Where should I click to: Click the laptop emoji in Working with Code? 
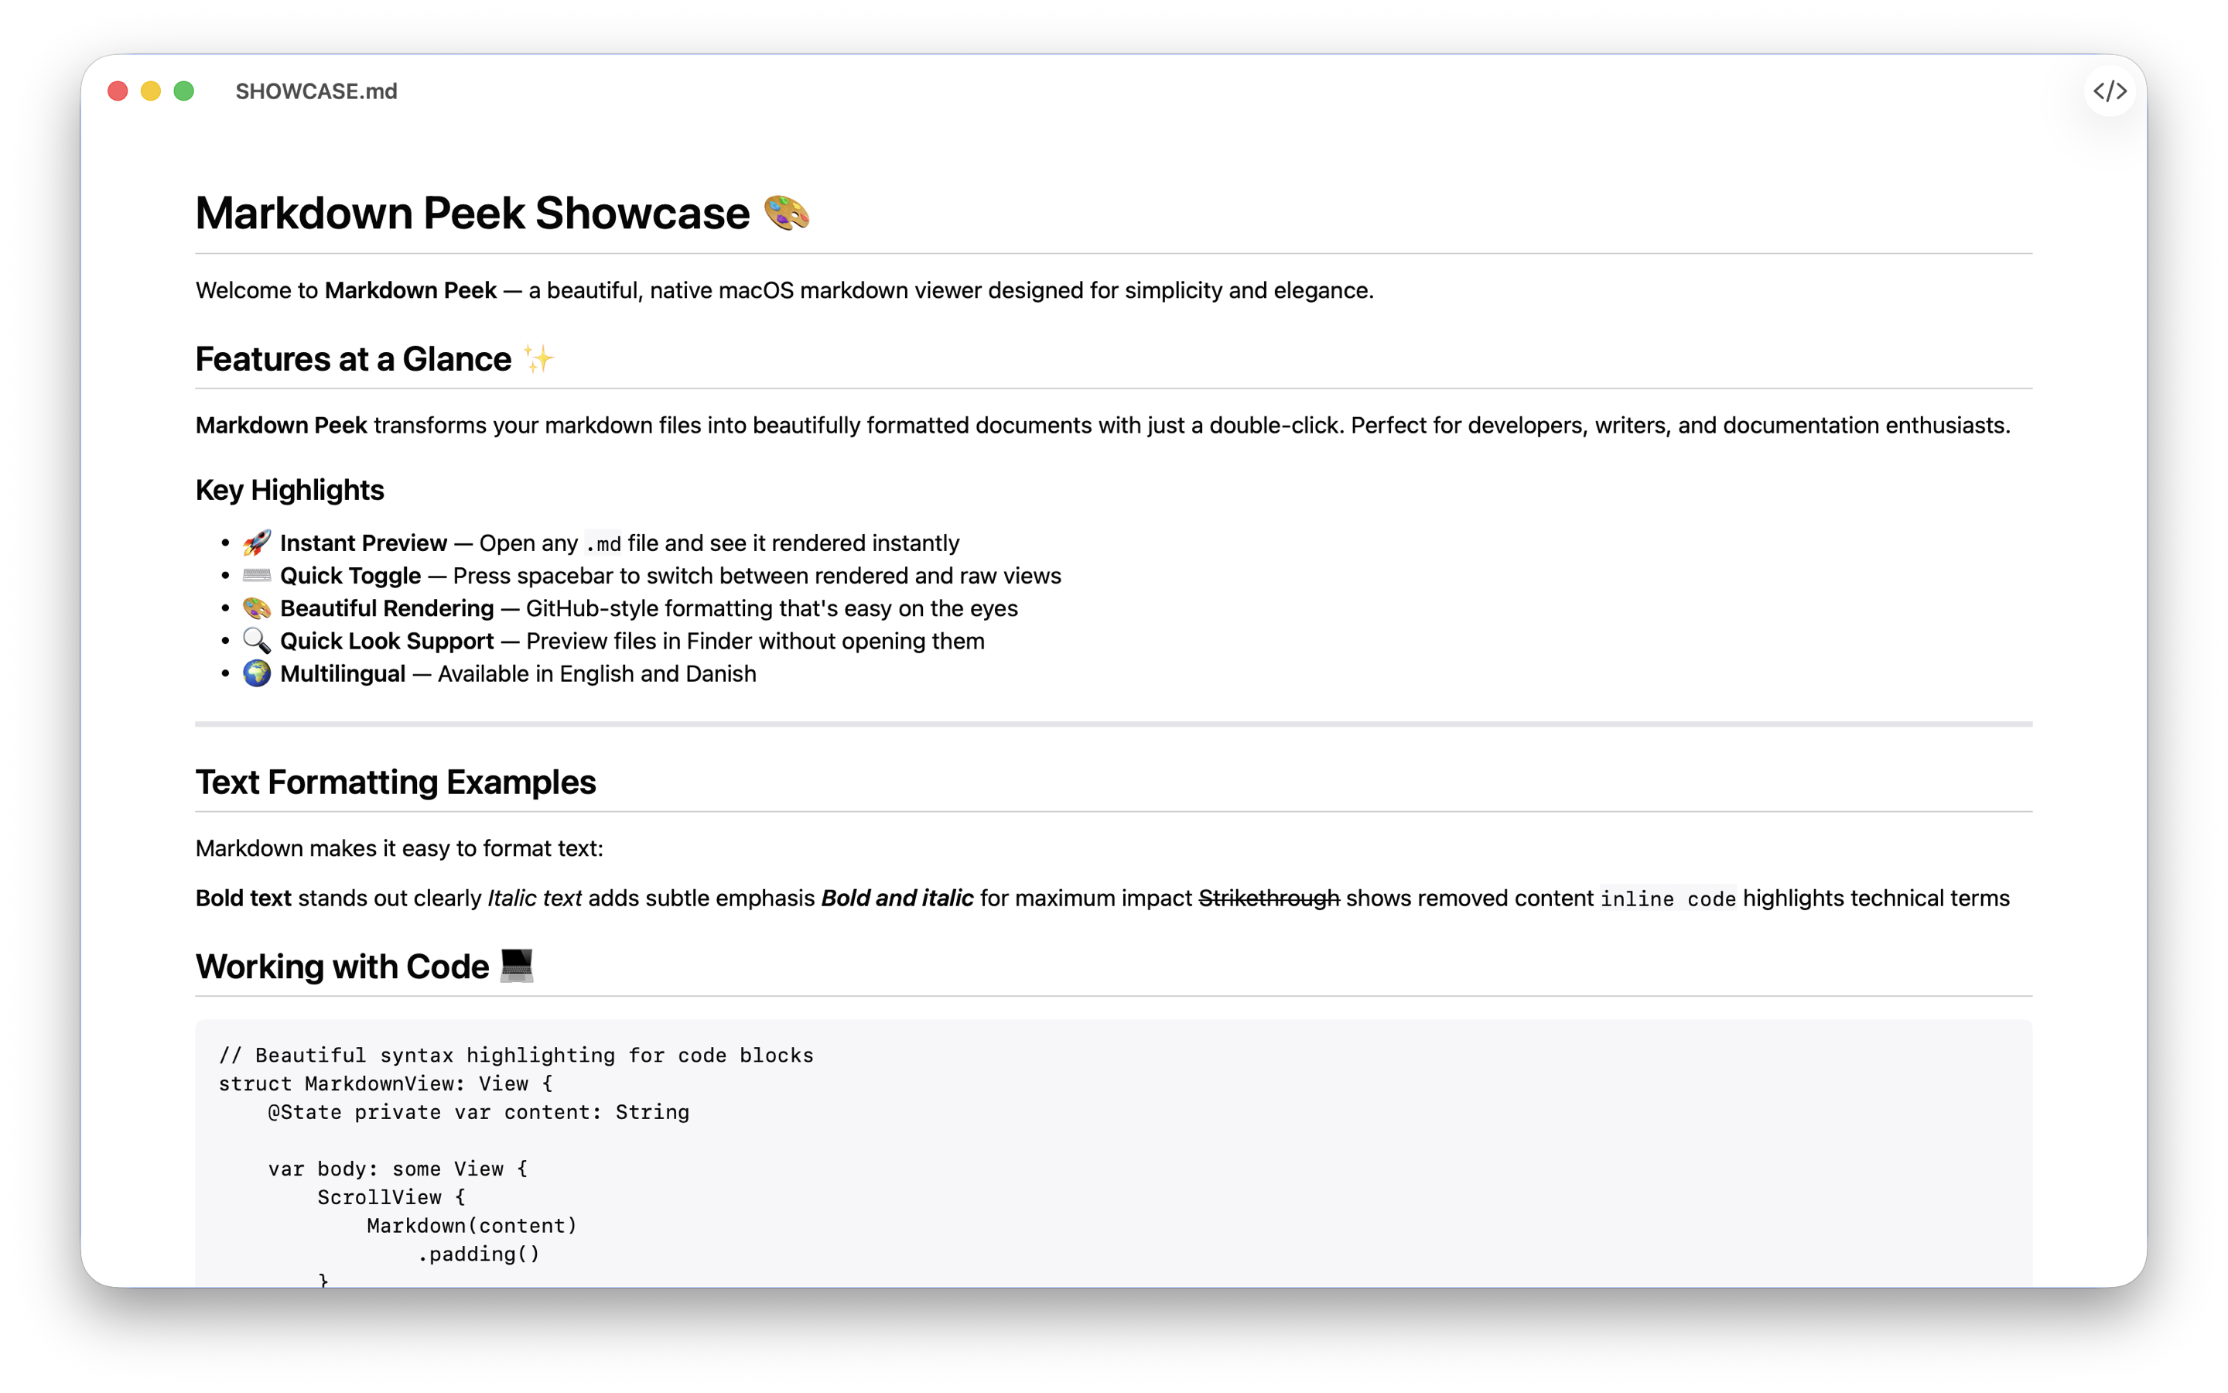(515, 966)
